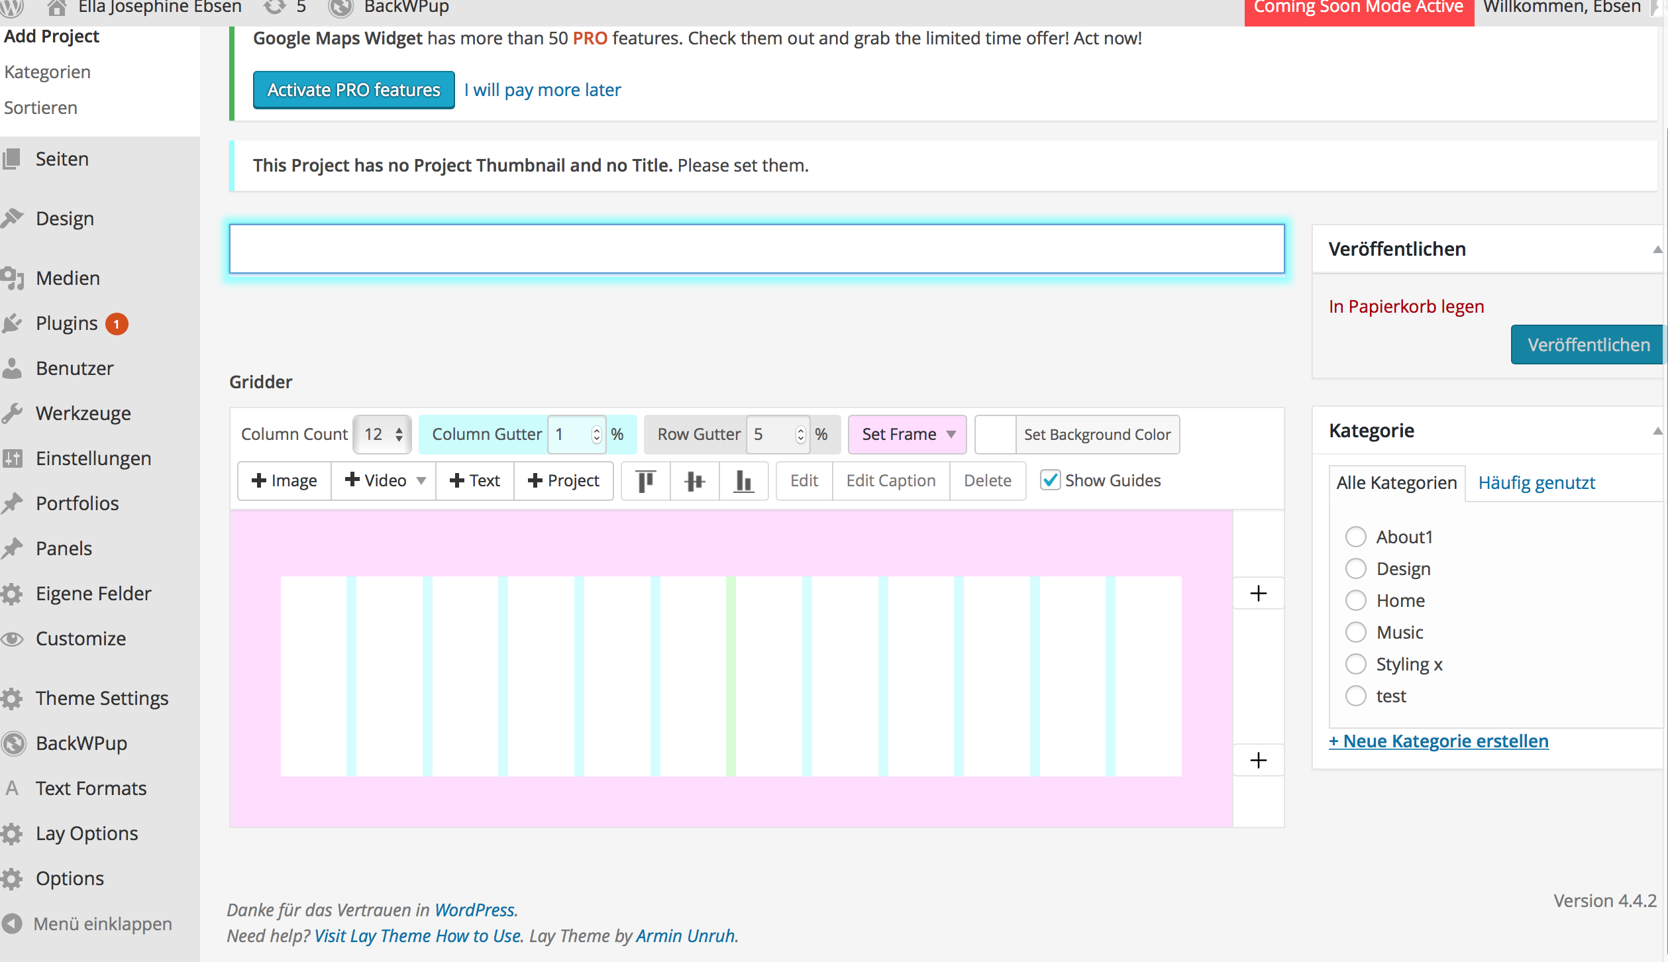Expand the Video dropdown arrow
This screenshot has width=1668, height=962.
point(421,481)
